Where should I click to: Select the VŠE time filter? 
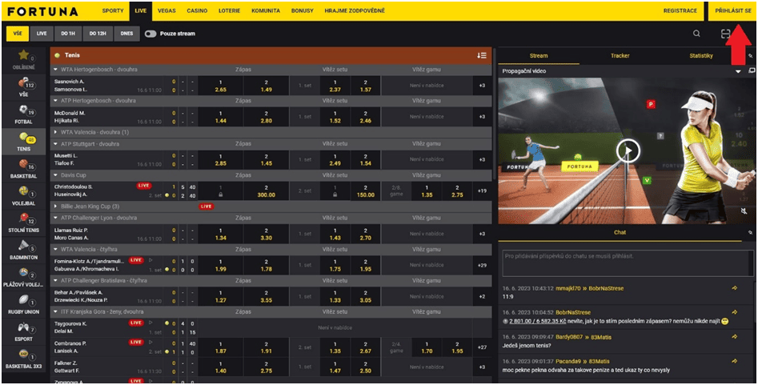[18, 34]
